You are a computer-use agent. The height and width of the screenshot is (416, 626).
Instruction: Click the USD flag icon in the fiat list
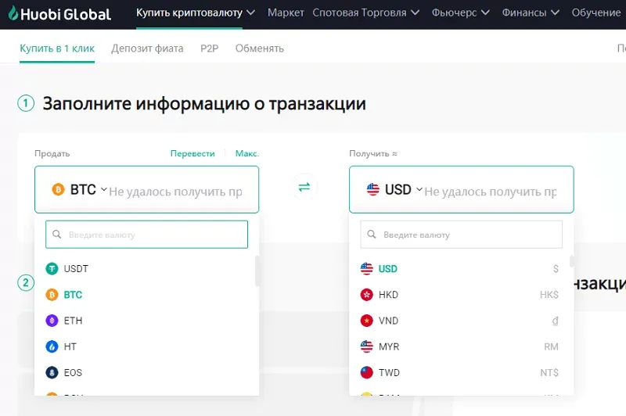(366, 269)
